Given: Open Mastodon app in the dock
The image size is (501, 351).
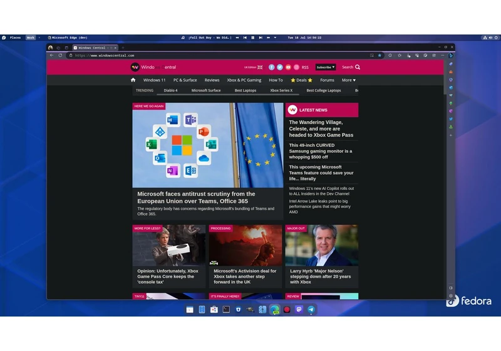Looking at the screenshot, I should (x=299, y=309).
